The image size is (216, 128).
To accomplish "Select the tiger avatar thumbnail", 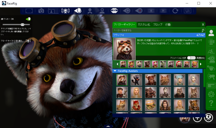I will pyautogui.click(x=194, y=105).
